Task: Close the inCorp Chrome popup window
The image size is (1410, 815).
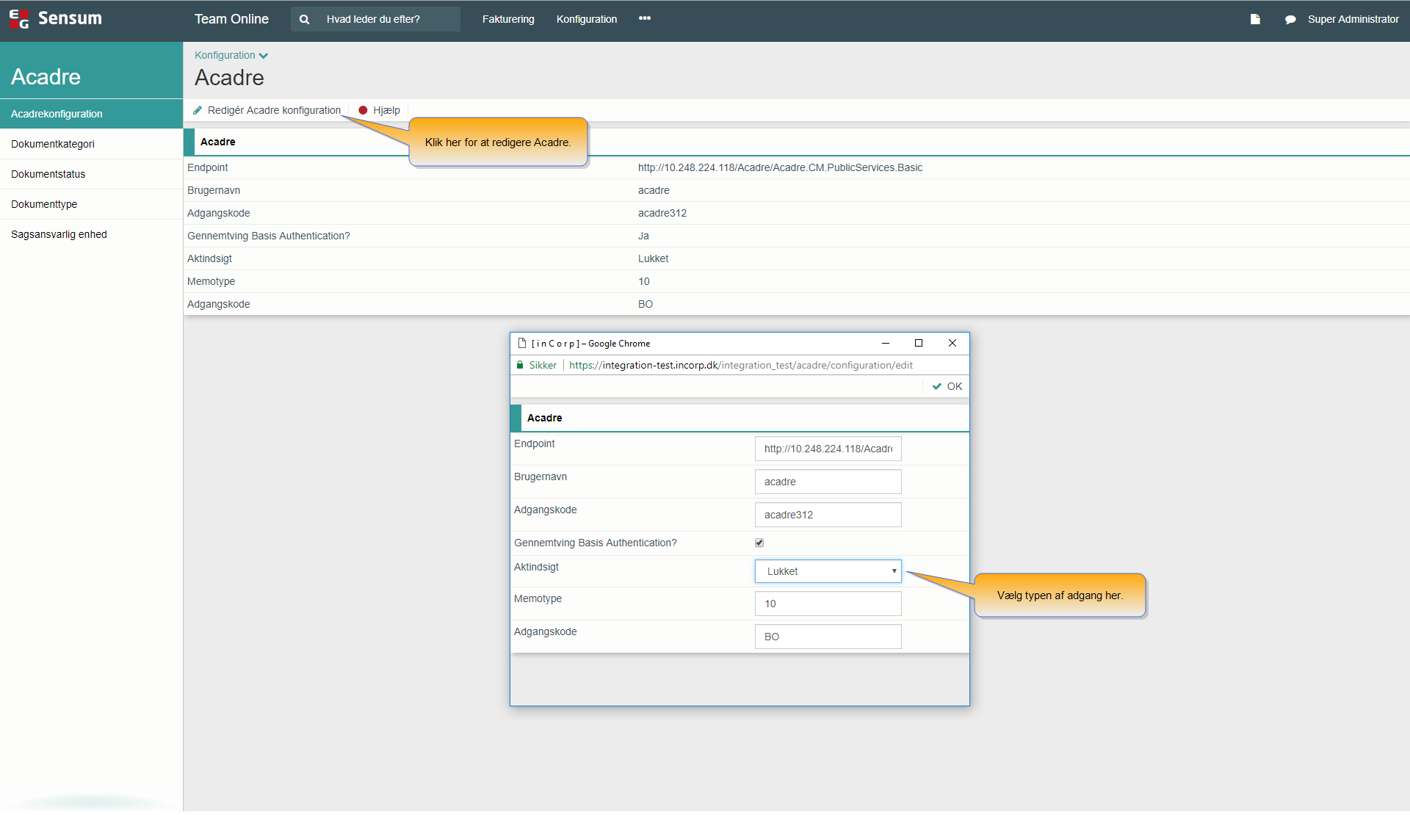Action: pyautogui.click(x=952, y=343)
